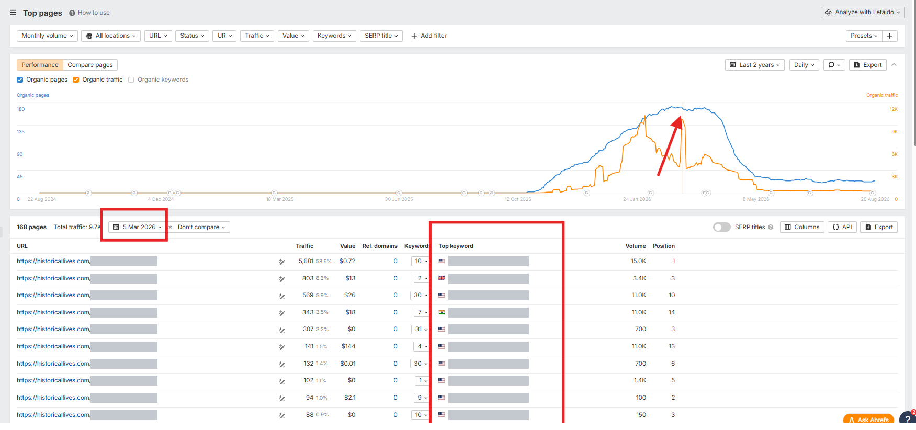This screenshot has height=430, width=916.
Task: Uncheck the Organic traffic checkbox
Action: [x=76, y=80]
